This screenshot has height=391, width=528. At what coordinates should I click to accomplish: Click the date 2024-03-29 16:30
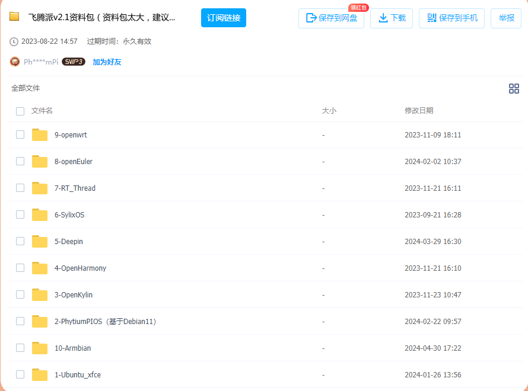[433, 241]
